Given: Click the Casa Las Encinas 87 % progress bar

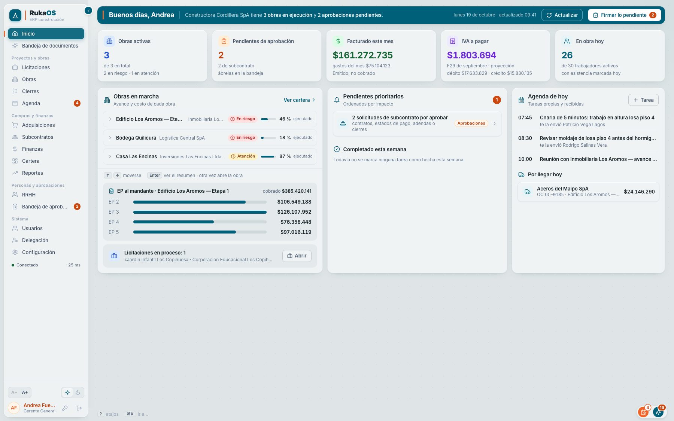Looking at the screenshot, I should coord(268,156).
